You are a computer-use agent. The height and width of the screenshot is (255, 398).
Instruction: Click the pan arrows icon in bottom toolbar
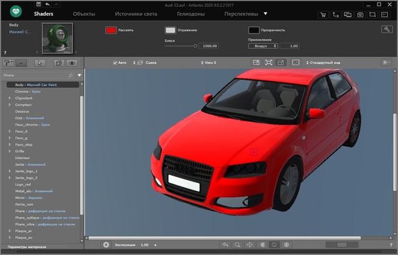249,245
